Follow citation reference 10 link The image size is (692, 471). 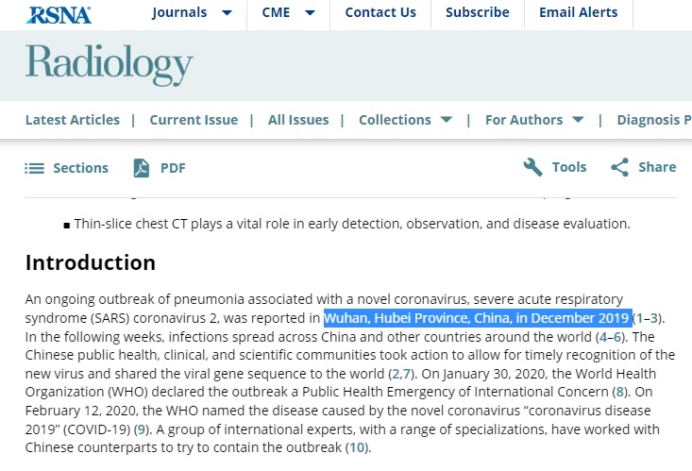point(357,447)
